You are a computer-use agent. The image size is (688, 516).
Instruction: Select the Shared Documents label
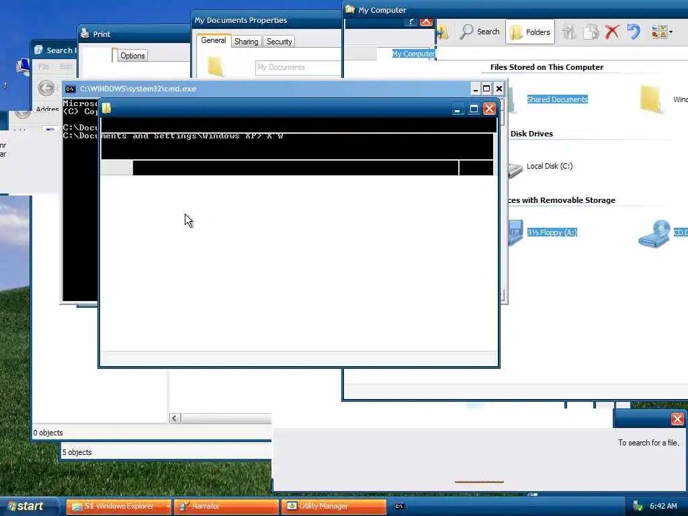[x=557, y=99]
